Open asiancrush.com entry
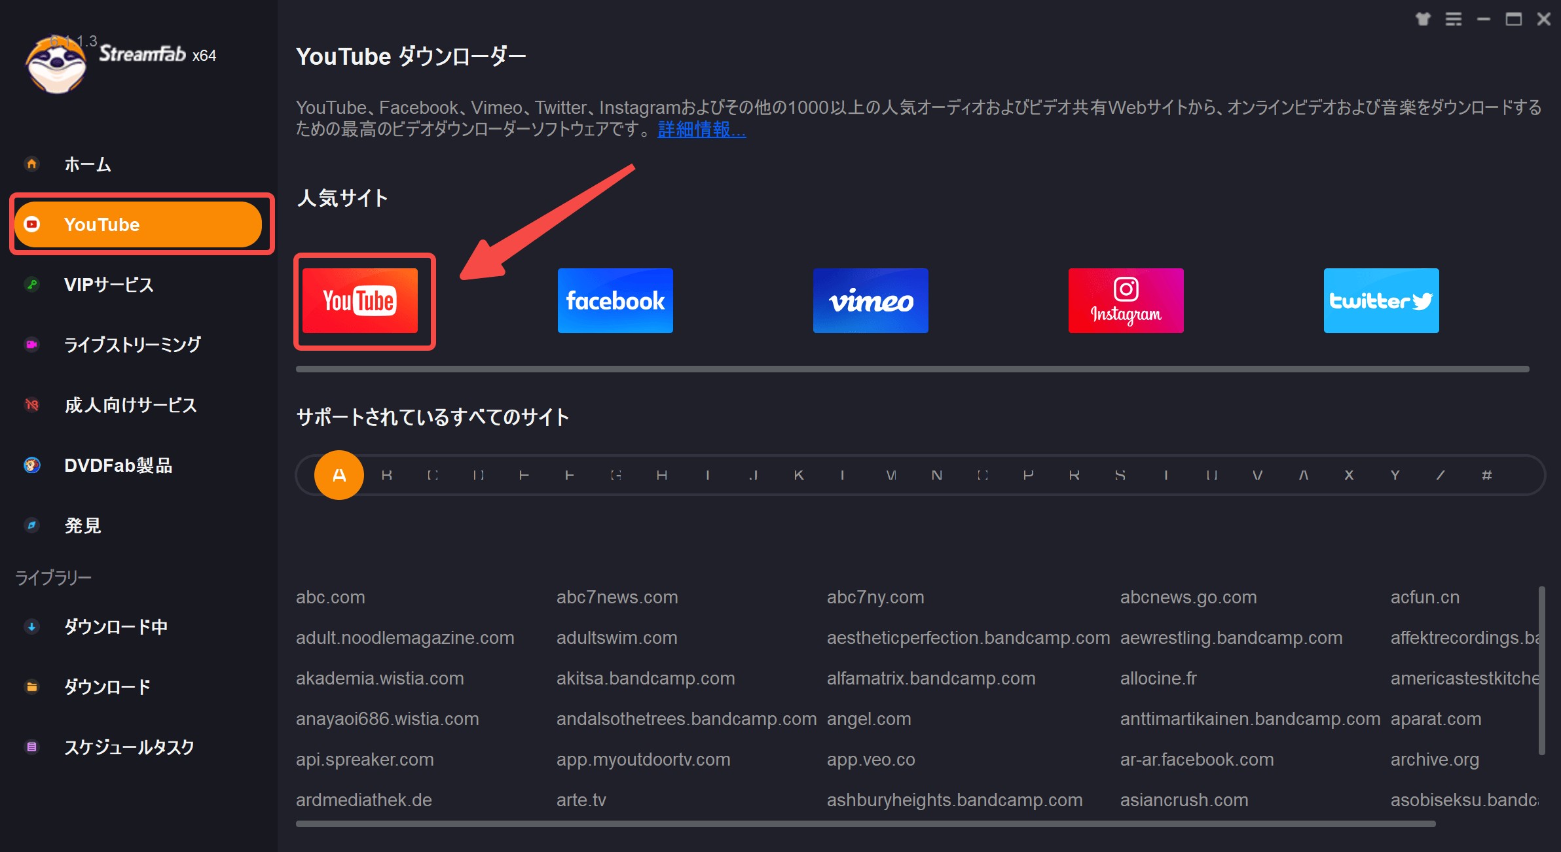The width and height of the screenshot is (1561, 852). click(x=1185, y=800)
